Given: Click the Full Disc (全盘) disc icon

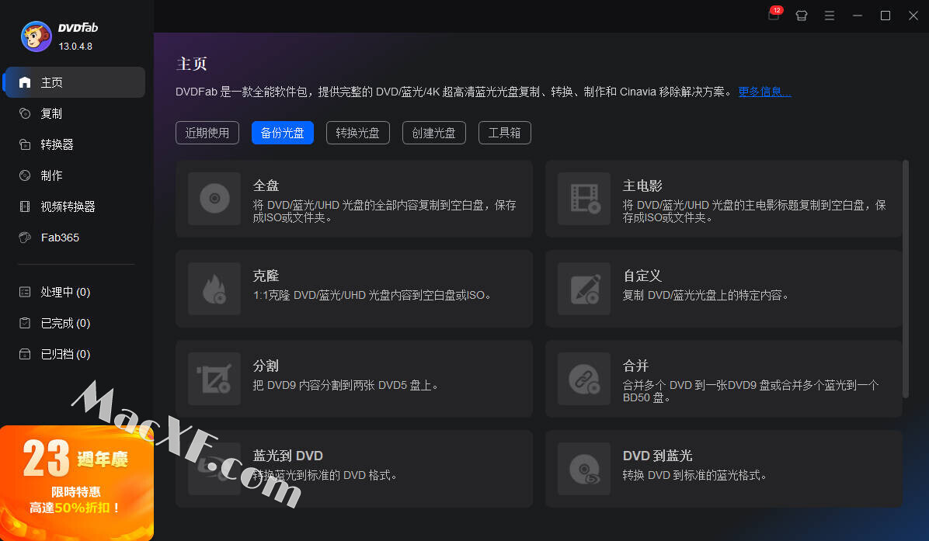Looking at the screenshot, I should point(214,199).
